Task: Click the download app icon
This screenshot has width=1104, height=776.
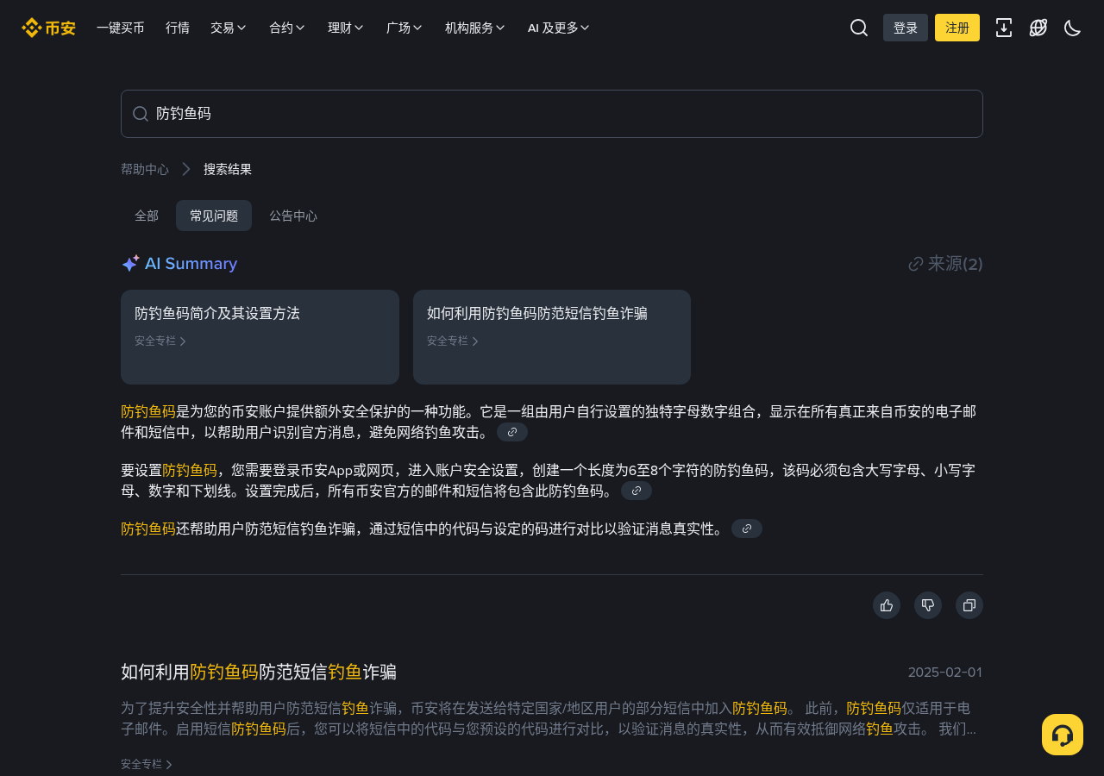Action: [1004, 28]
